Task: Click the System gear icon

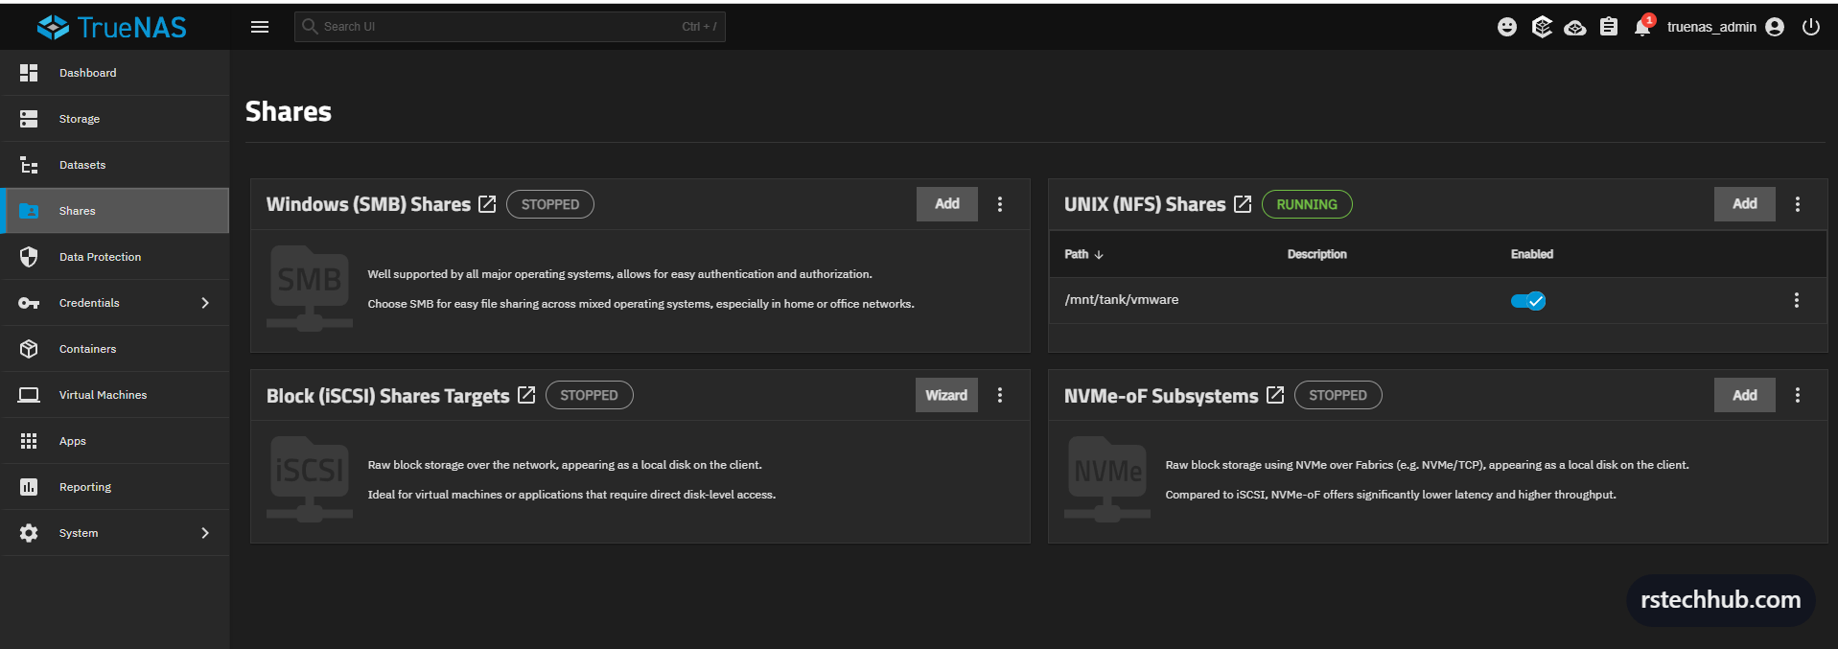Action: 29,533
